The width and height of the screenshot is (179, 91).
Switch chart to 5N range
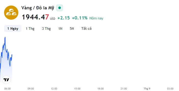[x=72, y=28]
